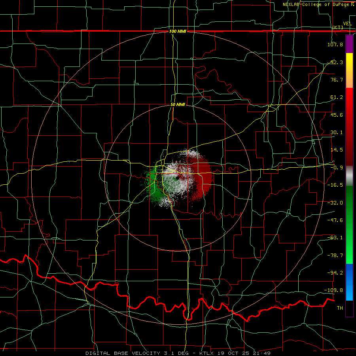Click the TH threshold label on legend

coord(340,308)
